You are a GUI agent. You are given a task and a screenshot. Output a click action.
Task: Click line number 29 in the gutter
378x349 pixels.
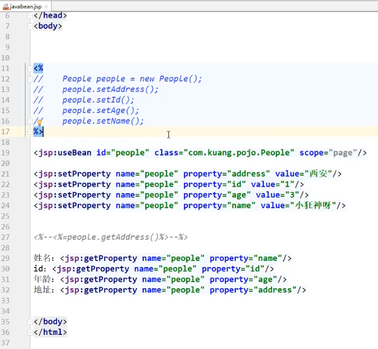(x=5, y=259)
